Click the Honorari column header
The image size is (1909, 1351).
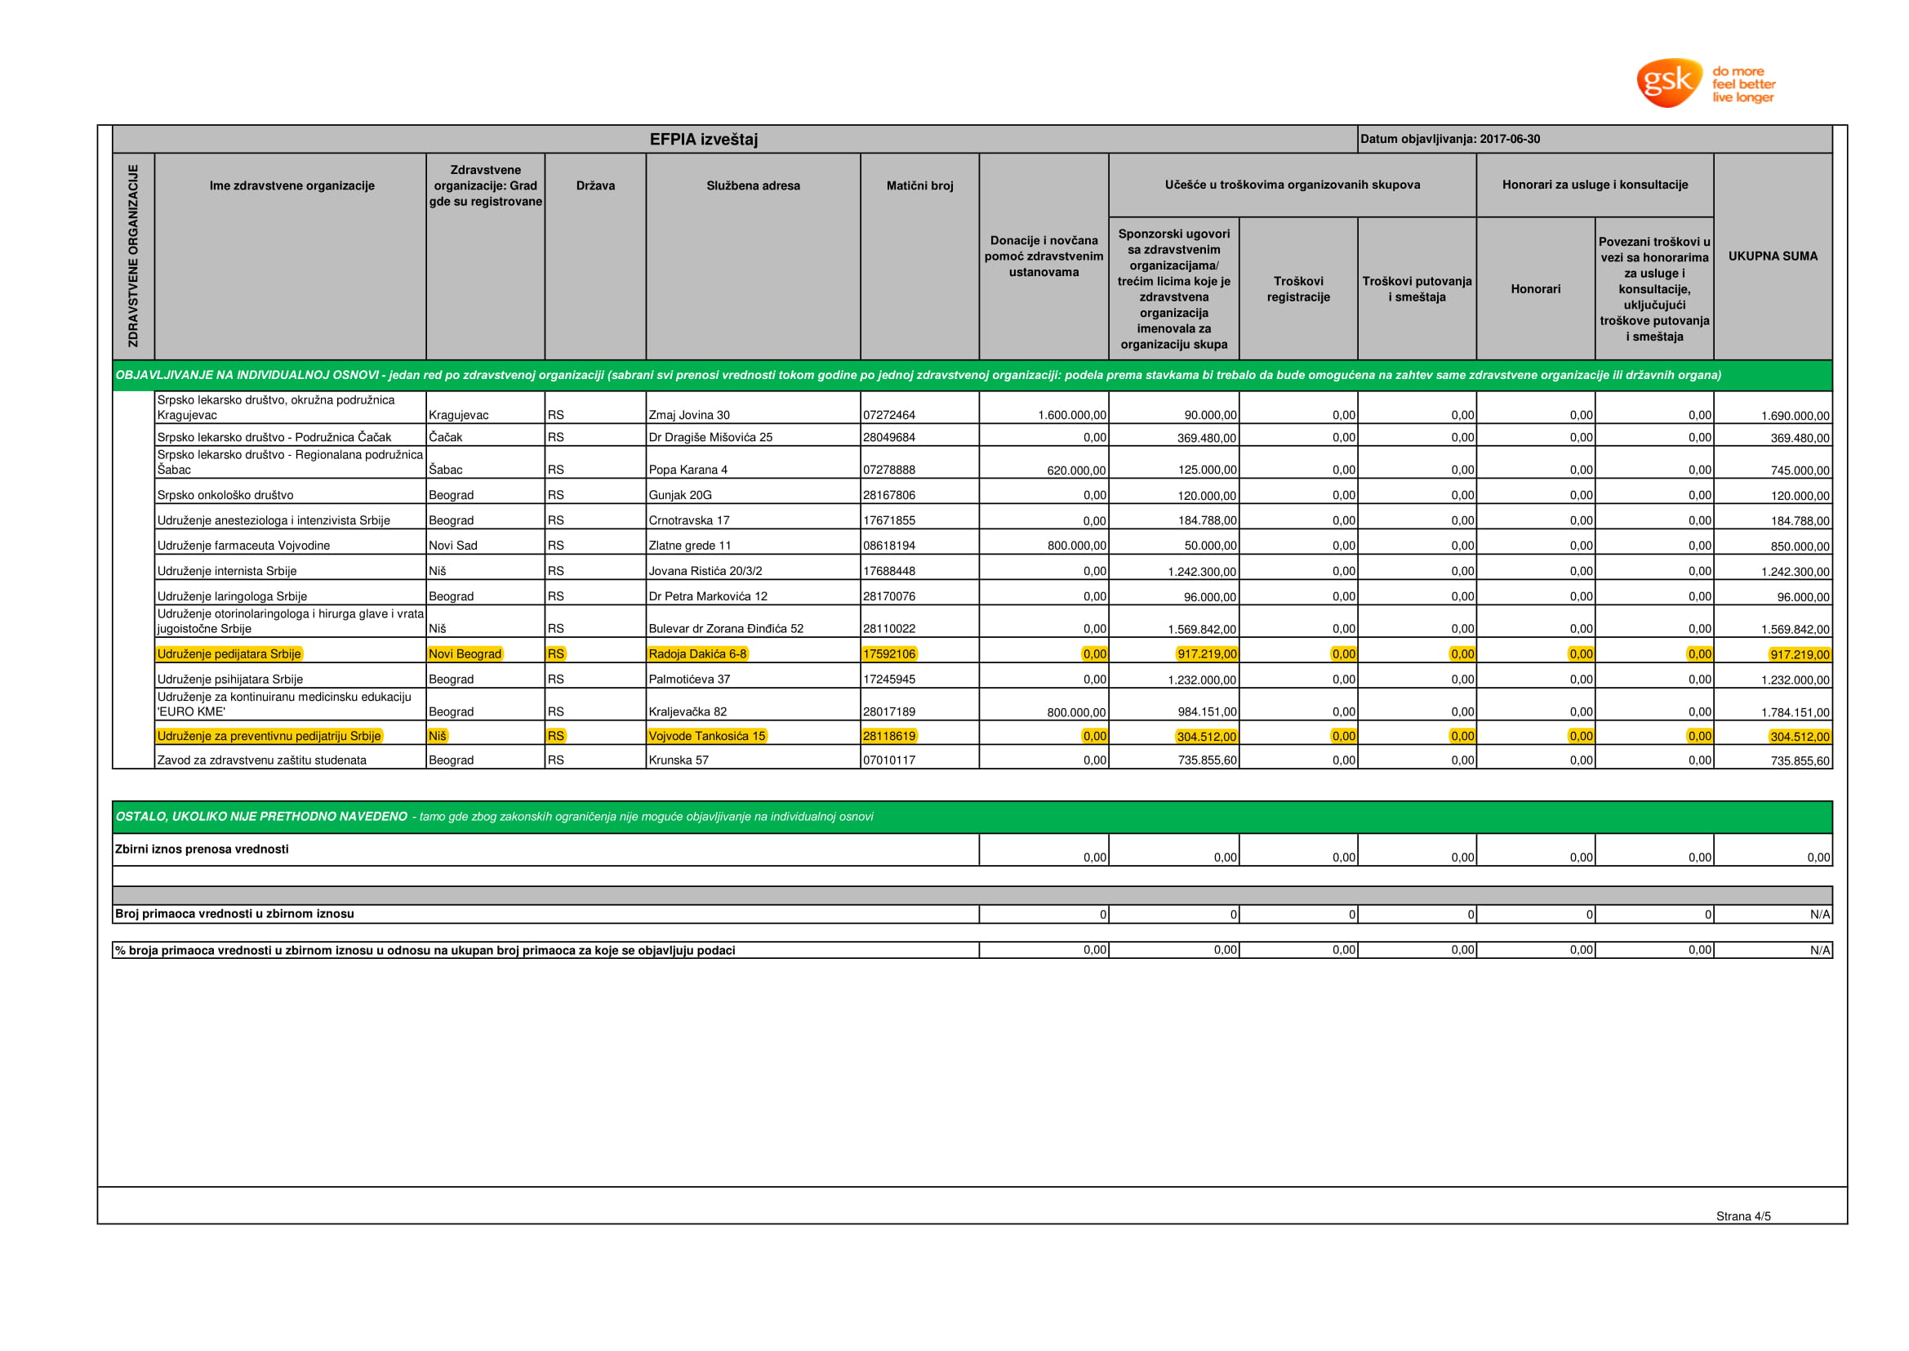pyautogui.click(x=1535, y=289)
